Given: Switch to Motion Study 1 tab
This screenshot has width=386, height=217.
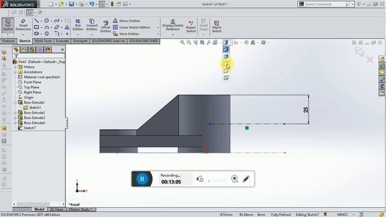Looking at the screenshot, I should click(x=80, y=209).
